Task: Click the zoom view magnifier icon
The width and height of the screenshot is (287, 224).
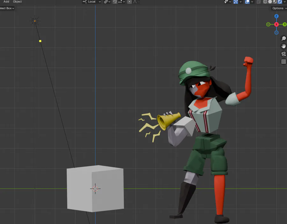Action: 283,38
